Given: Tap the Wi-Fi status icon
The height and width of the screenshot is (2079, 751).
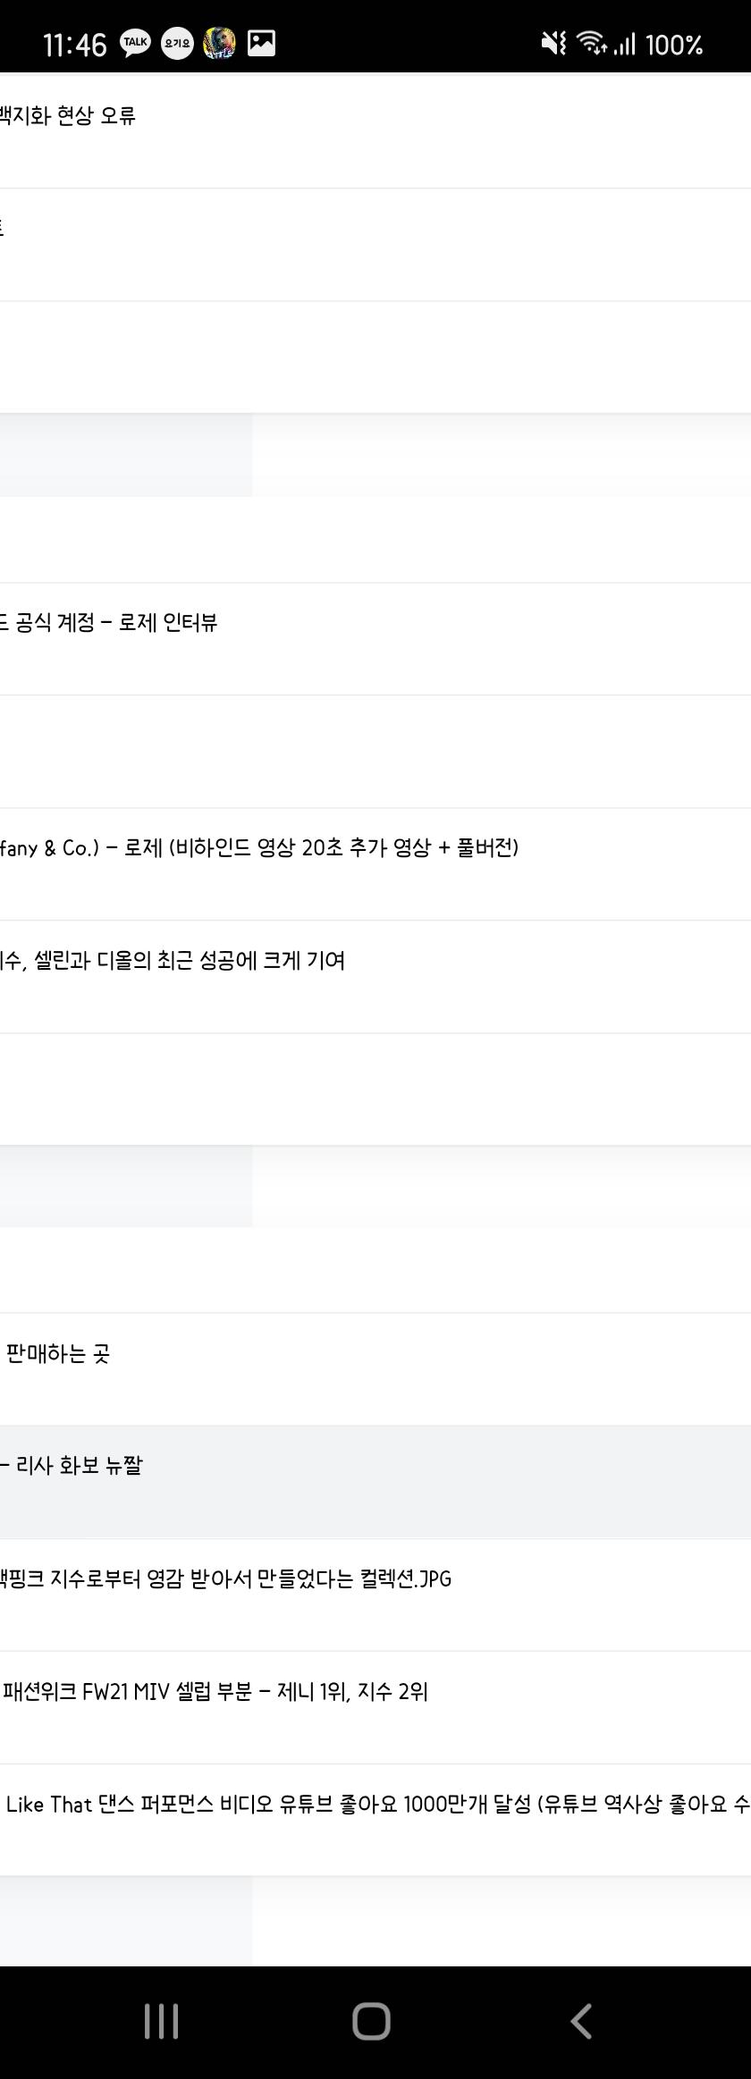Looking at the screenshot, I should click(x=592, y=43).
